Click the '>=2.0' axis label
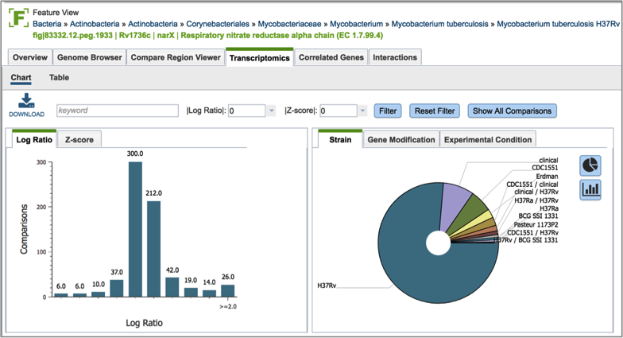623x338 pixels. click(228, 307)
